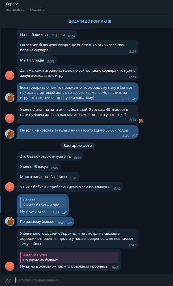
Task: Click the quoted Андрій Сугак reply preview
Action: (69, 257)
